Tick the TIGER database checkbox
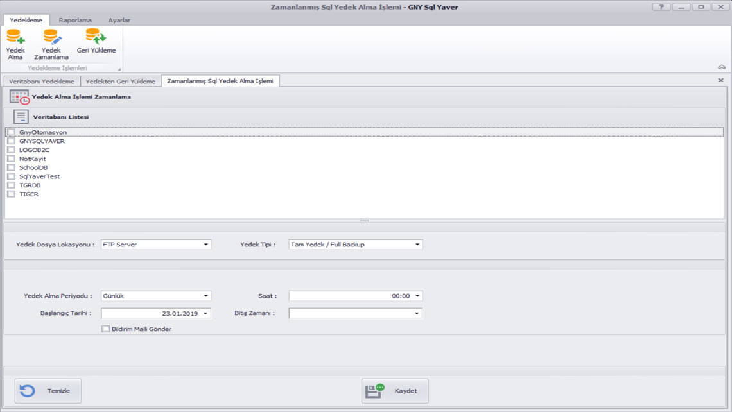The image size is (732, 412). coord(12,194)
